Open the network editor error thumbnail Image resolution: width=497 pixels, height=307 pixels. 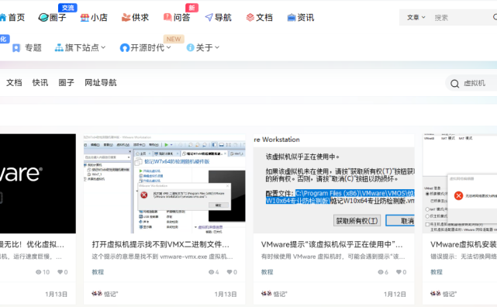click(460, 184)
